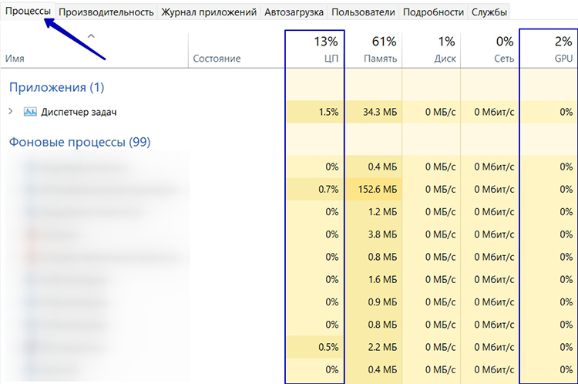
Task: Select the Приложения (1) group heading
Action: 55,87
